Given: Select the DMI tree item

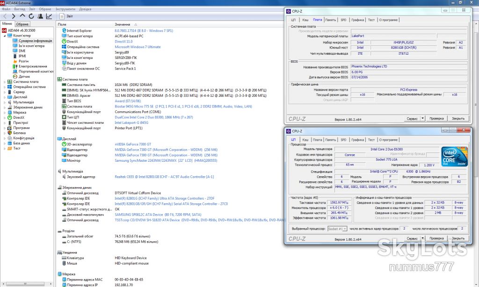Looking at the screenshot, I should click(22, 51).
